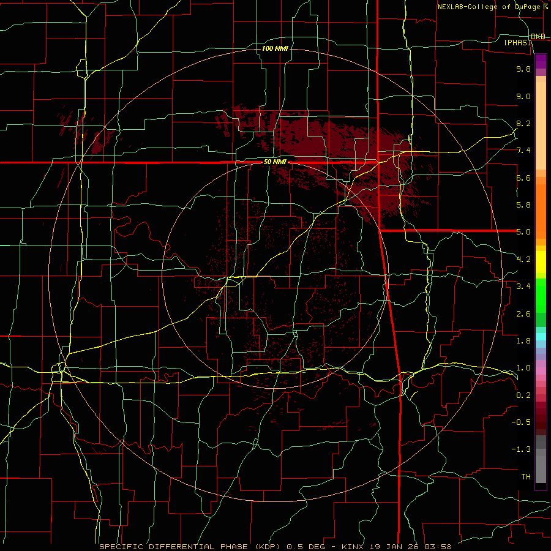This screenshot has height=551, width=551.
Task: Click the 50 NMI range ring label
Action: coord(275,162)
